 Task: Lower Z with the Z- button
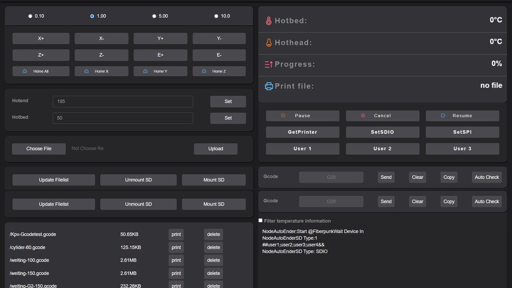(102, 55)
